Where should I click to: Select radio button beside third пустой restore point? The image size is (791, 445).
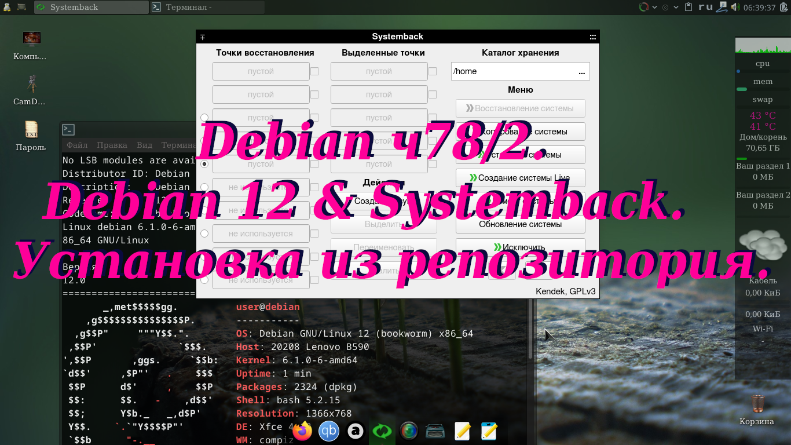[204, 118]
